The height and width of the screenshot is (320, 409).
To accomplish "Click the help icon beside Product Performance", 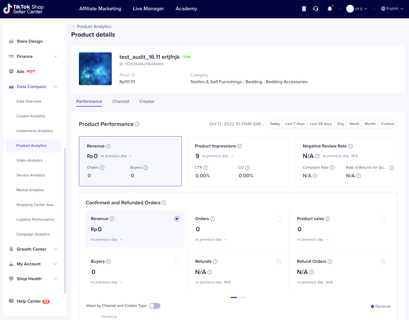I will [137, 124].
